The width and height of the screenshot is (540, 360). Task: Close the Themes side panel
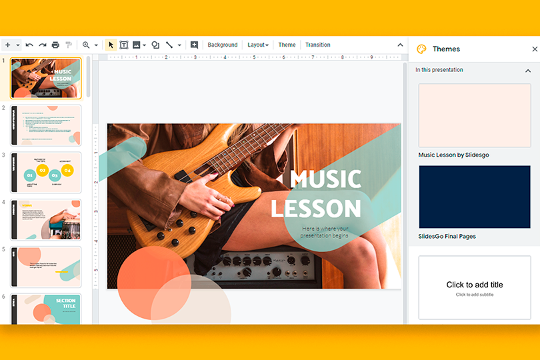tap(535, 49)
